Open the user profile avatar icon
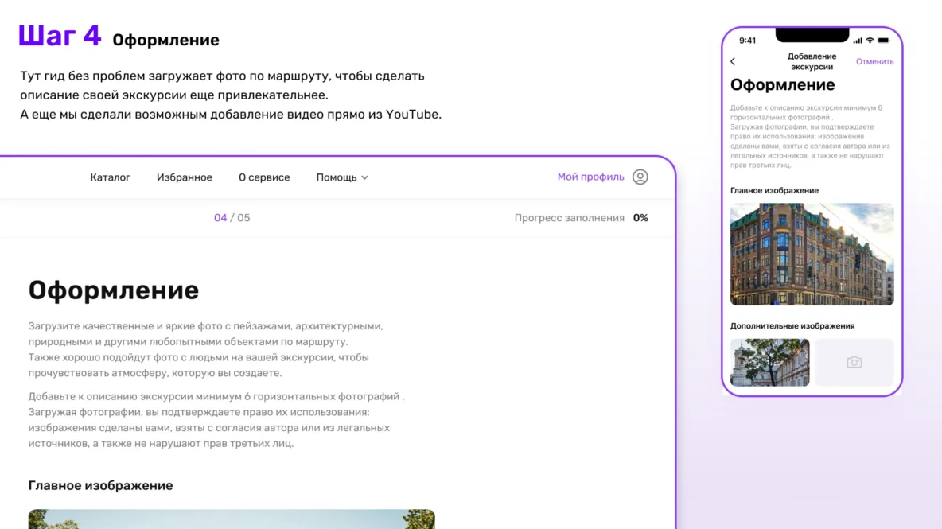Viewport: 942px width, 529px height. click(640, 177)
